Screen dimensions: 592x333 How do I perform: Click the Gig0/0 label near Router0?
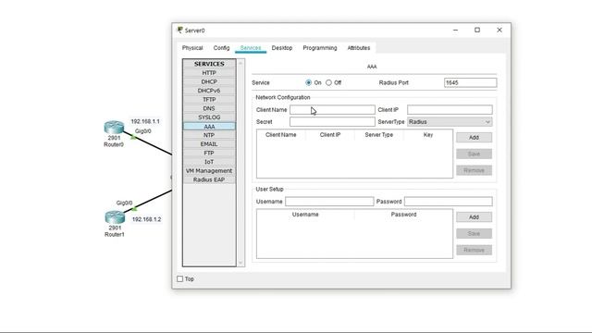coord(143,131)
